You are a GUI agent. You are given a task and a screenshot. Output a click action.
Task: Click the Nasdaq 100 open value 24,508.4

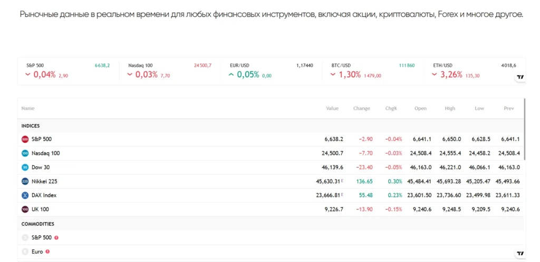(421, 153)
